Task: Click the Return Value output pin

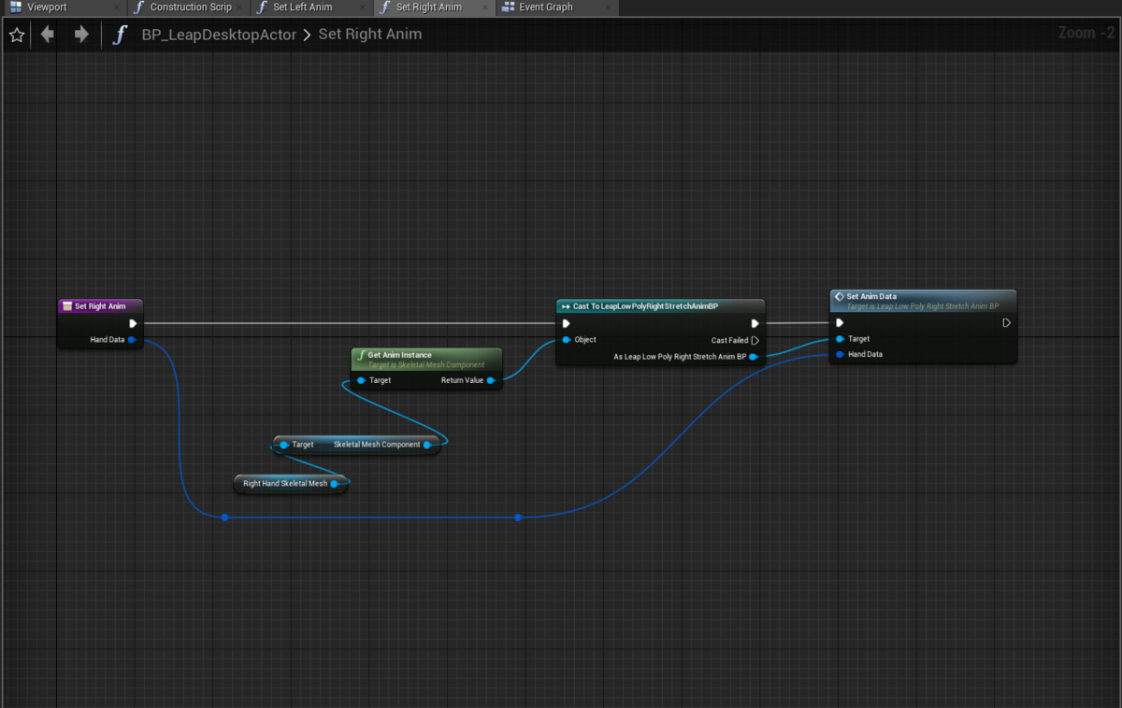Action: click(491, 380)
